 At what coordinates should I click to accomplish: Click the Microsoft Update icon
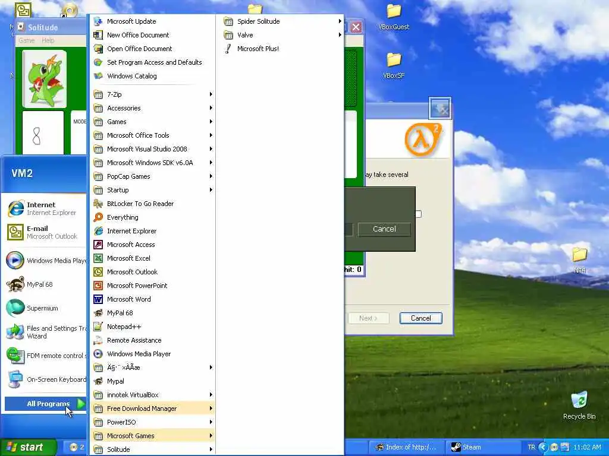[x=98, y=21]
